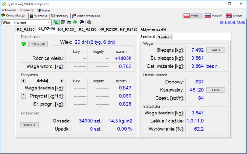247x154 pixels.
Task: Click the gray circle record icon
Action: point(89,22)
